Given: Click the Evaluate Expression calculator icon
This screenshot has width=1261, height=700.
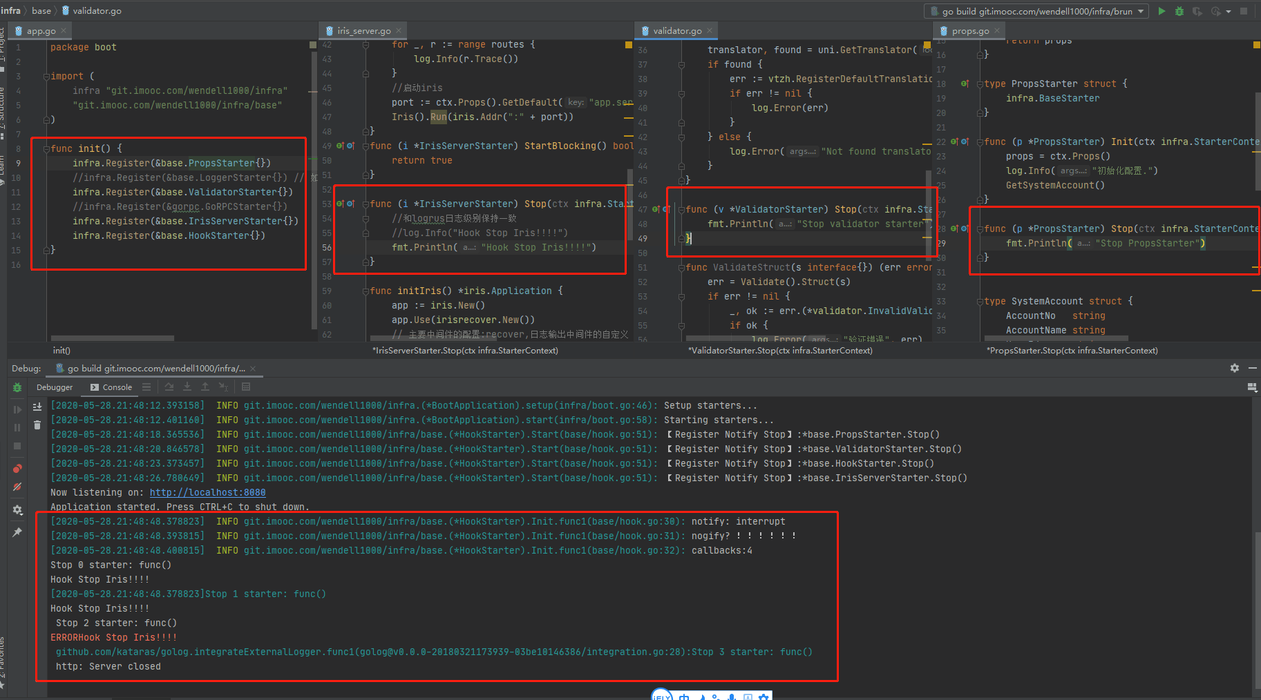Looking at the screenshot, I should (246, 387).
